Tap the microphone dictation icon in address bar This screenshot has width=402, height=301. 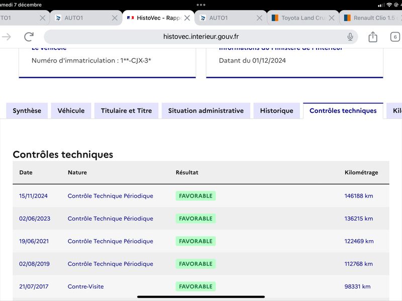(350, 37)
